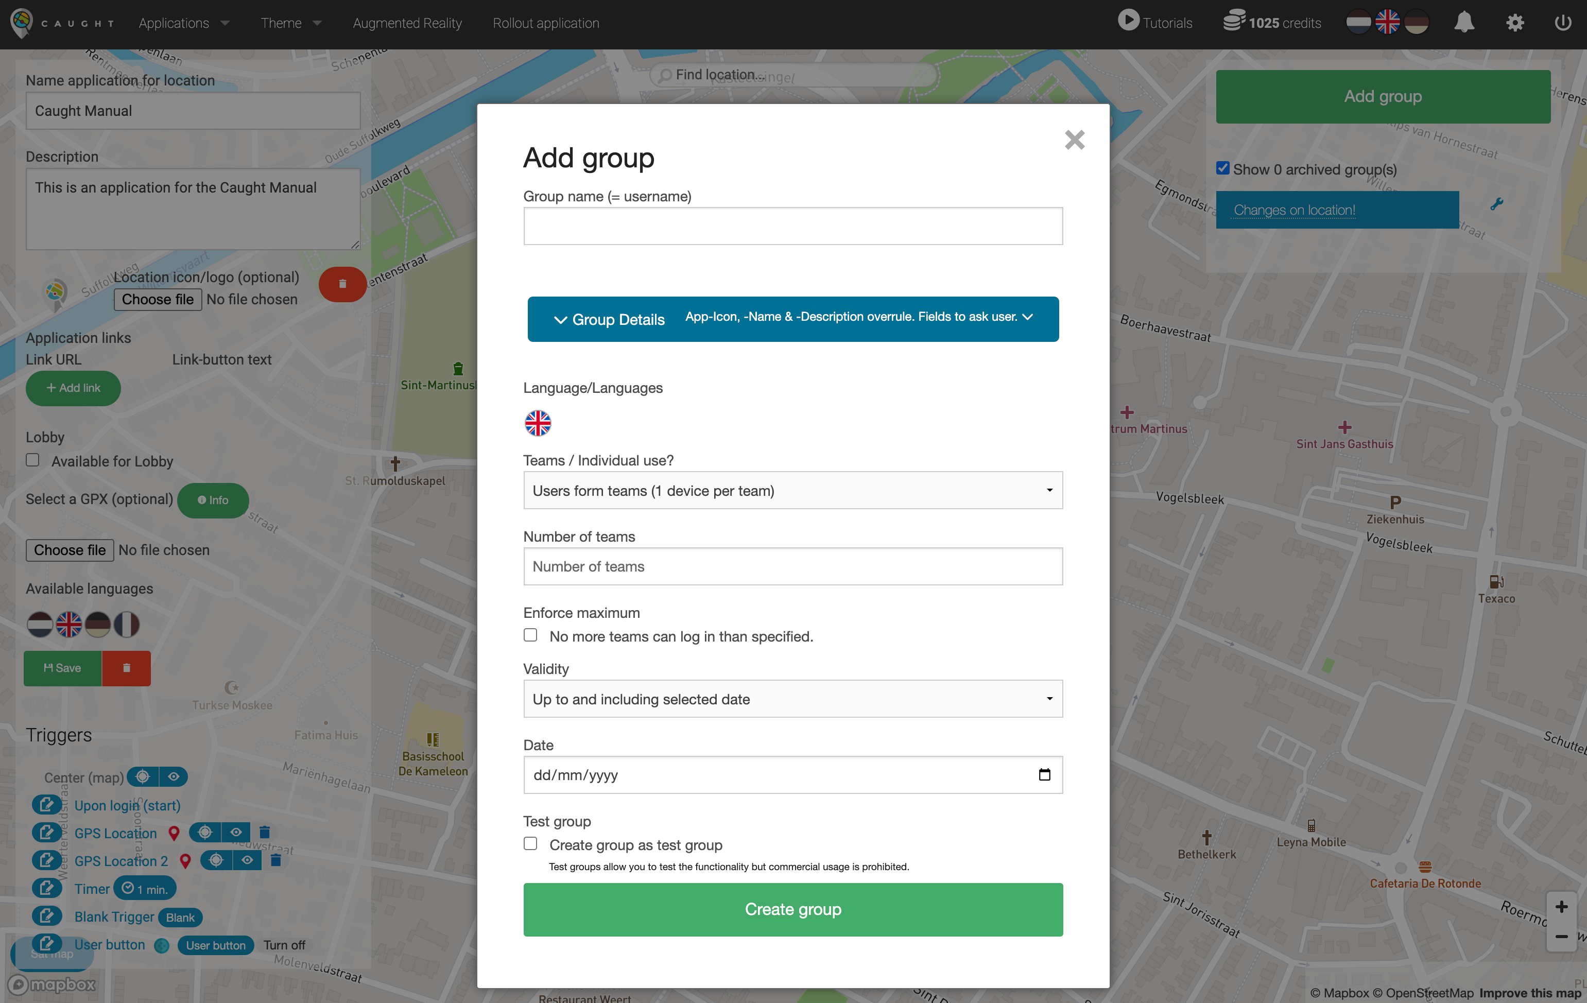
Task: Enable the Available for Lobby checkbox
Action: pos(32,460)
